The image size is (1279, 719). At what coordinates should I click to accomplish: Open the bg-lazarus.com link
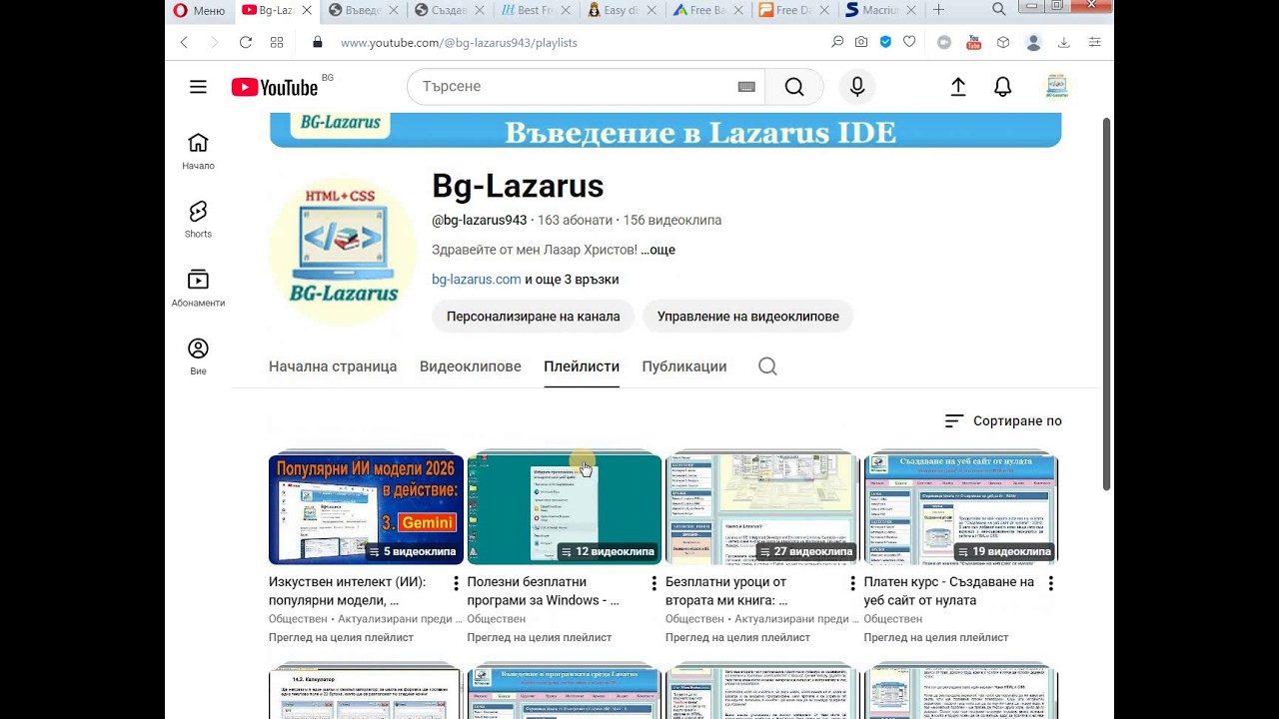coord(477,280)
